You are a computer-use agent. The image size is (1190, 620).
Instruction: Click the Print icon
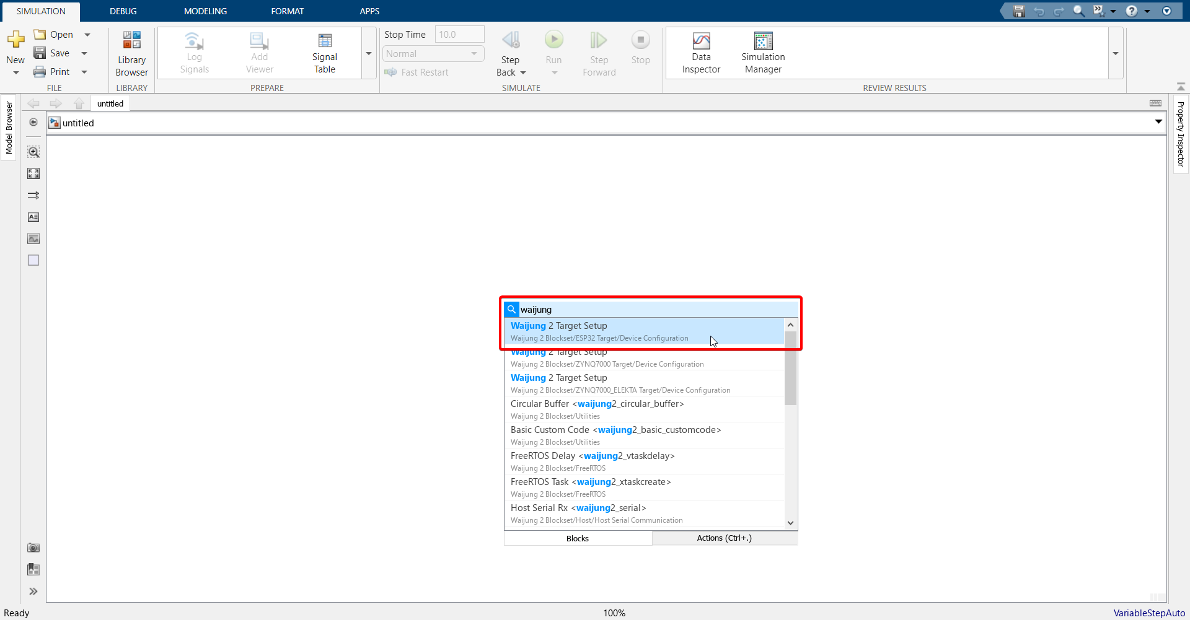tap(40, 72)
